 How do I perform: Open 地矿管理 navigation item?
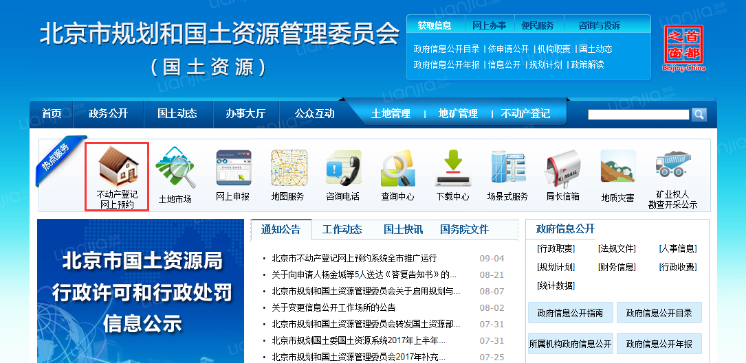[x=458, y=113]
